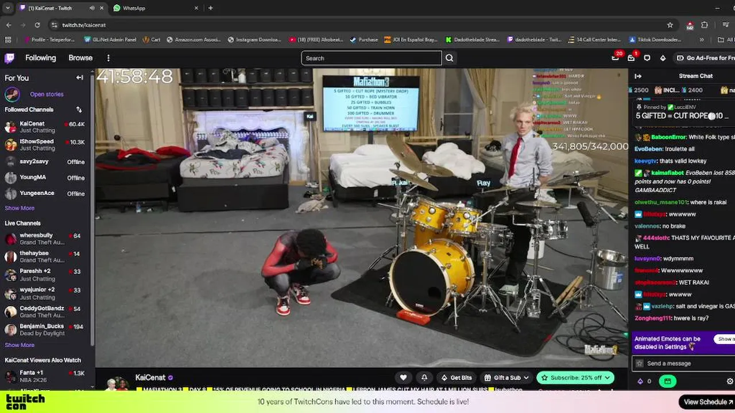Click the Twitch home logo
The height and width of the screenshot is (413, 735).
[x=9, y=58]
